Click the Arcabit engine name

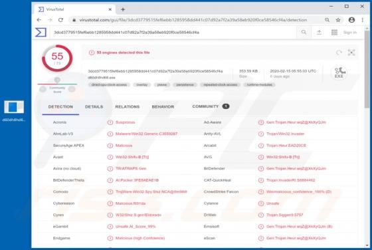coord(210,146)
